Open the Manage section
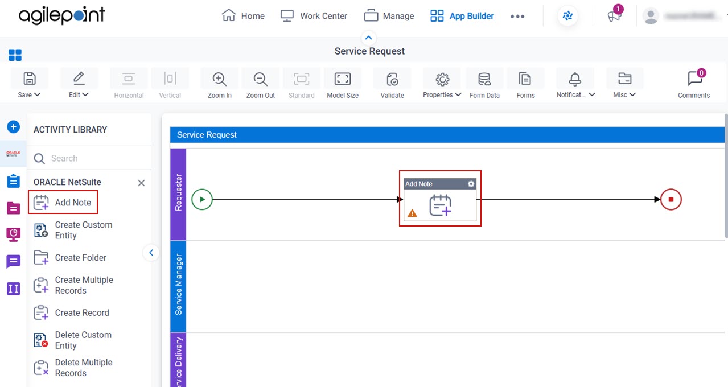Image resolution: width=728 pixels, height=387 pixels. coord(389,16)
